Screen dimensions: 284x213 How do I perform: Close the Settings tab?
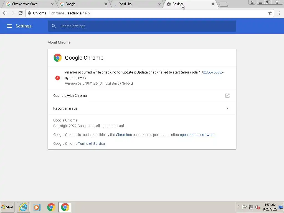[213, 4]
